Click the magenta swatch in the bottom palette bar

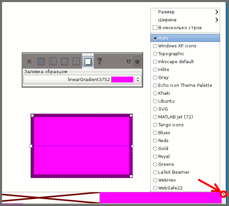[160, 198]
